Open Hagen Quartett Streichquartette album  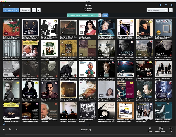coord(164,69)
